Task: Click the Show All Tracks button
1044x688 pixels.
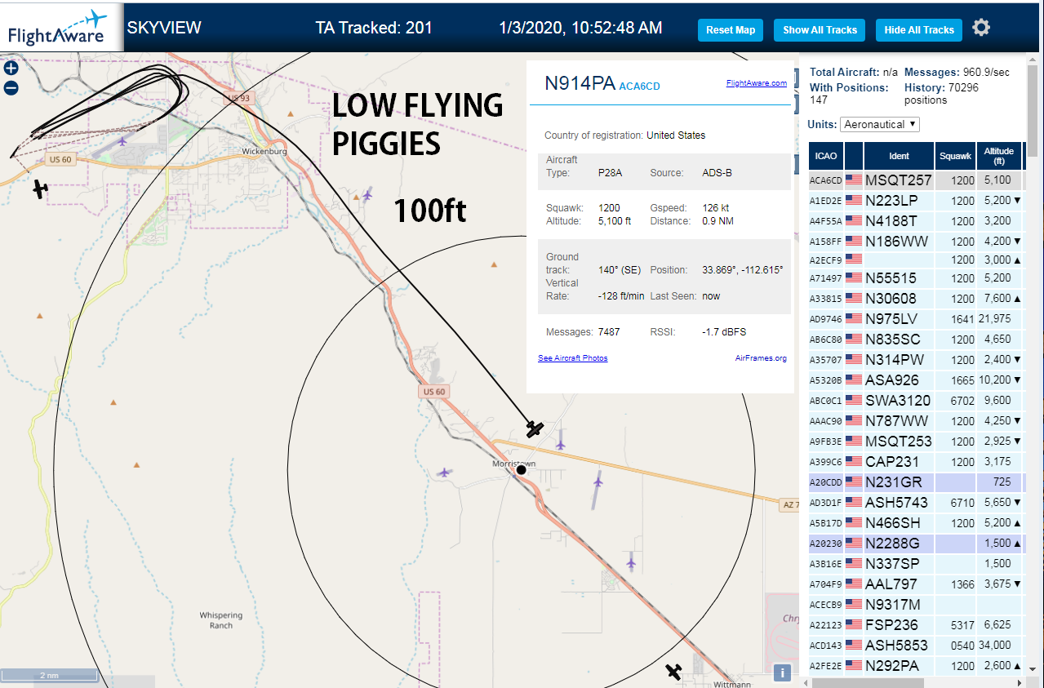Action: tap(820, 30)
